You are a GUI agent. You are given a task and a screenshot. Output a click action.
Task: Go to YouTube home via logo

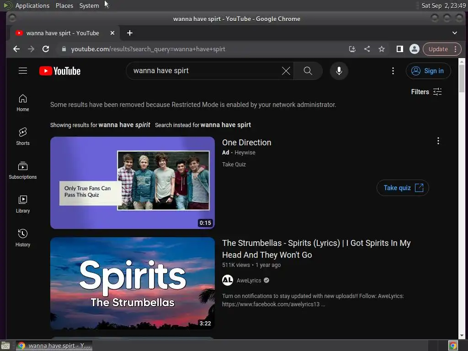coord(60,71)
